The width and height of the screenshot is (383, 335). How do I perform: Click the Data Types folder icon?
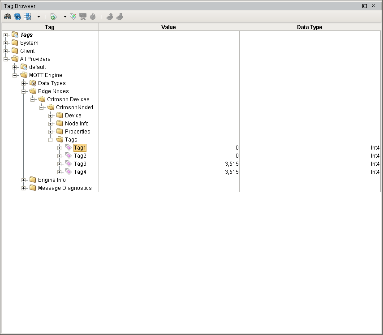coord(33,83)
